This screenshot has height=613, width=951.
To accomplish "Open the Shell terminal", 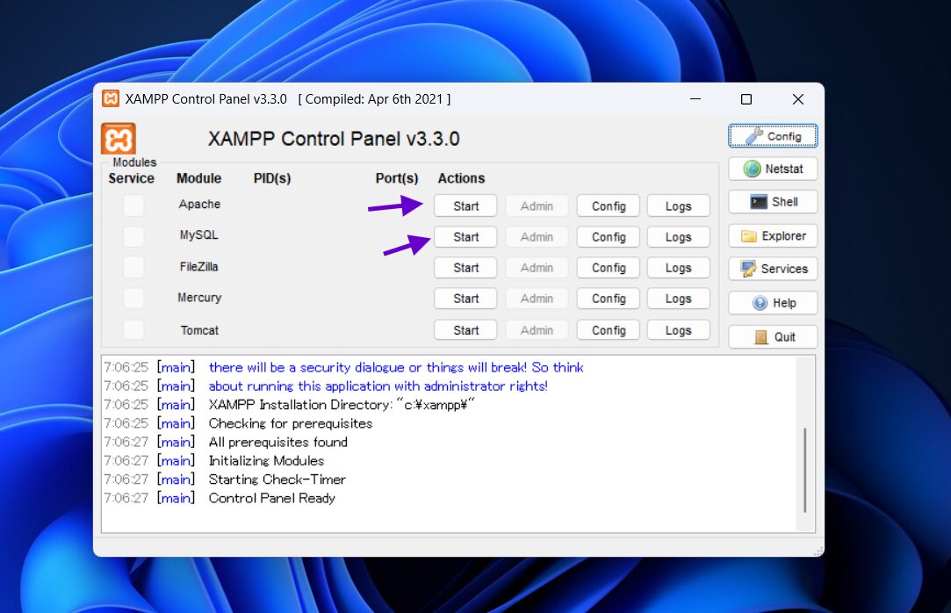I will (773, 202).
